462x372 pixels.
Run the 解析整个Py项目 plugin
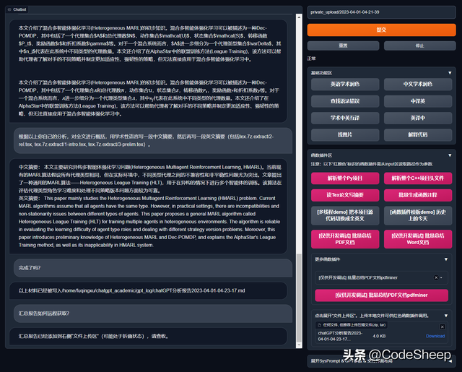click(345, 178)
